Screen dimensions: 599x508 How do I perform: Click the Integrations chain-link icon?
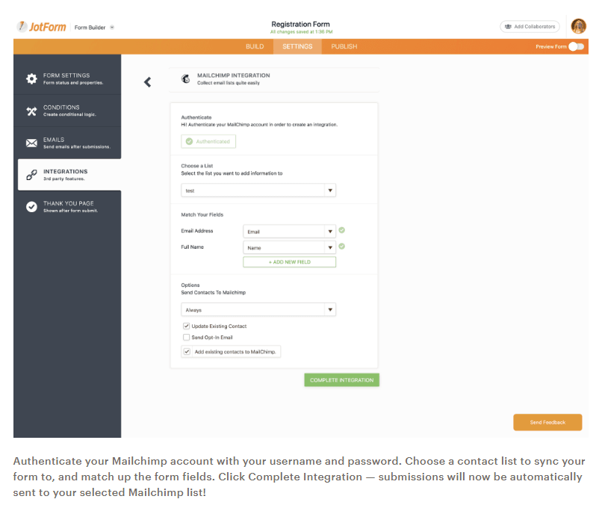pyautogui.click(x=31, y=175)
